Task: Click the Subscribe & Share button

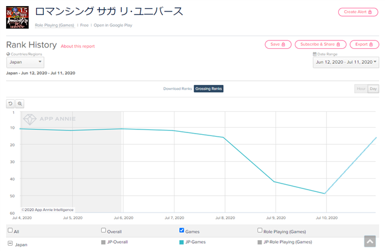Action: coord(321,45)
